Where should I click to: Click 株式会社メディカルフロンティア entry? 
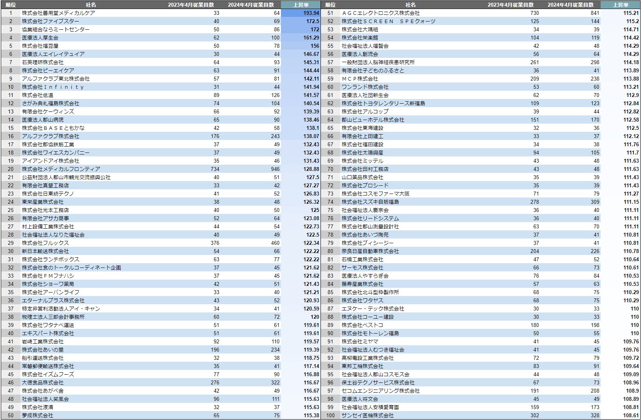[61, 169]
